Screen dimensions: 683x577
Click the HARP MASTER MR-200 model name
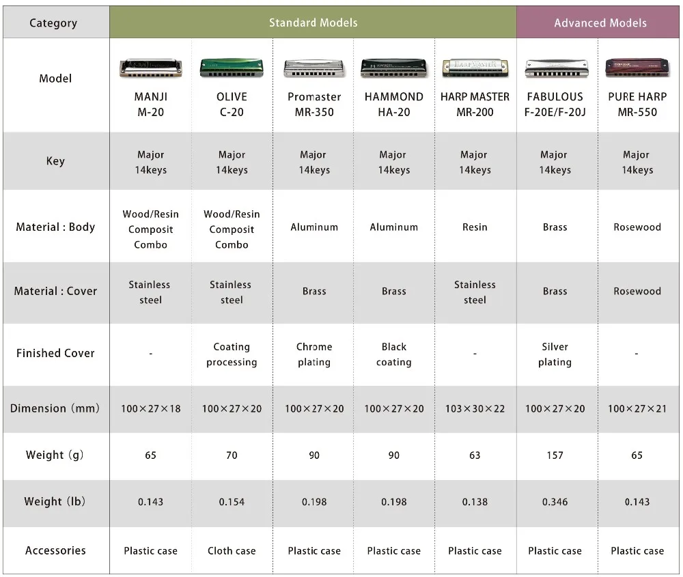(x=475, y=104)
